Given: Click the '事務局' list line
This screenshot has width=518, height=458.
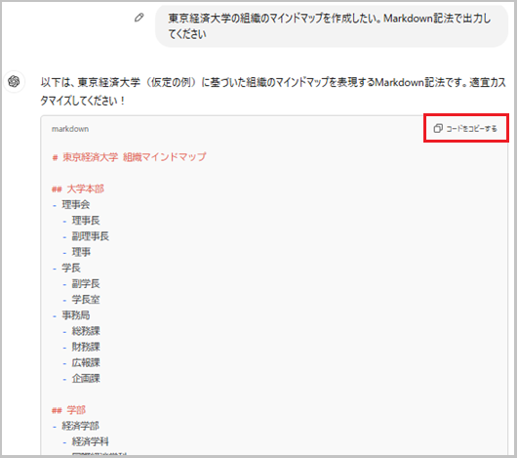Looking at the screenshot, I should (x=71, y=315).
